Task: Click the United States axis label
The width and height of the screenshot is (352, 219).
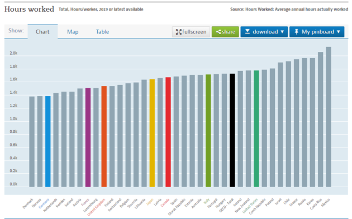Action: click(x=250, y=206)
